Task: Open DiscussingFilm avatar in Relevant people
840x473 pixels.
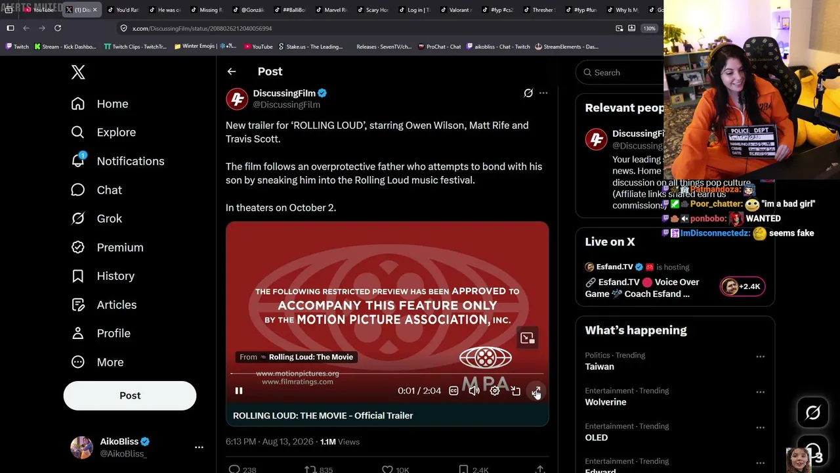Action: pos(596,139)
